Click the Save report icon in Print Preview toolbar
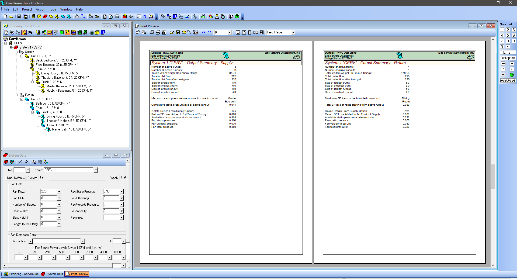 pos(178,32)
